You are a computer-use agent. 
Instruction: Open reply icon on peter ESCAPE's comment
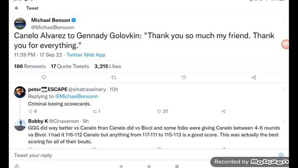30,111
